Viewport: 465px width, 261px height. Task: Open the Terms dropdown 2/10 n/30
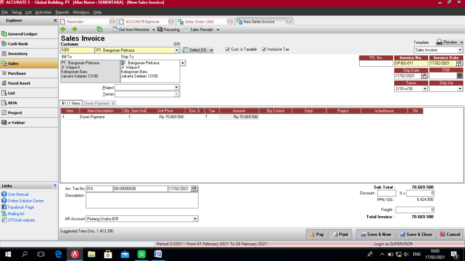425,89
